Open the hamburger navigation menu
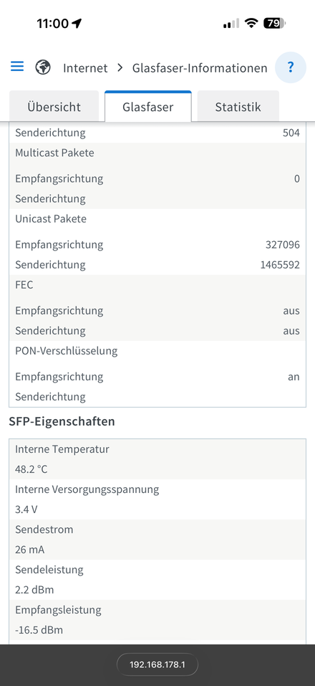Screen dimensions: 315x686 click(x=17, y=67)
